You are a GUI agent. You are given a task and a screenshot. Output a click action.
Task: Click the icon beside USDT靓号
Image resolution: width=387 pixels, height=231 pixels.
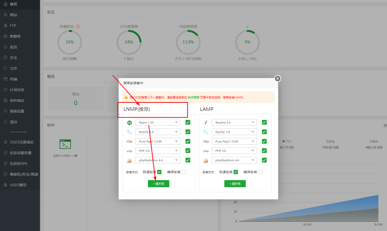(5, 185)
